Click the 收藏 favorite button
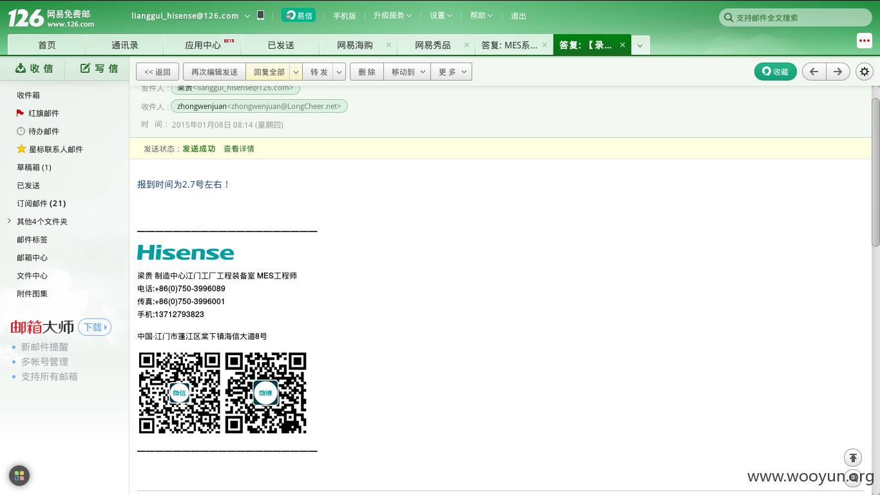Screen dimensions: 880x495 tap(776, 72)
